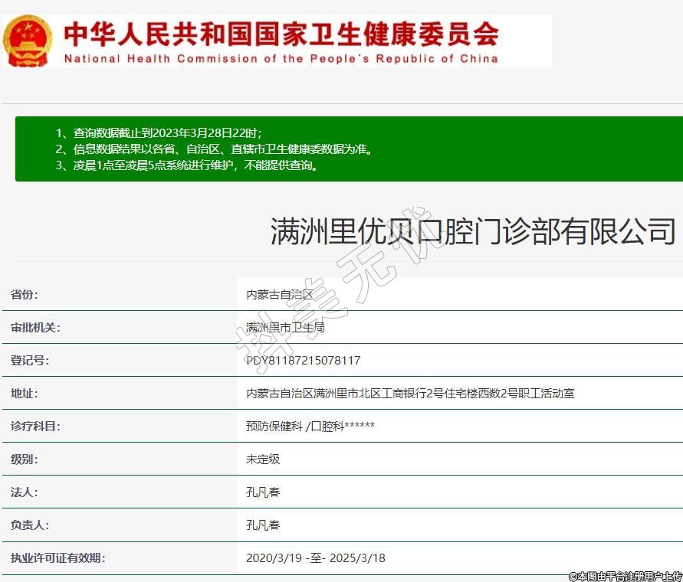Select the 满洲里市卫生局 value
The width and height of the screenshot is (683, 582).
(x=285, y=328)
